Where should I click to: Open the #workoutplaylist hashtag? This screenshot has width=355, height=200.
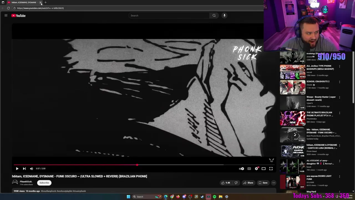[65, 191]
